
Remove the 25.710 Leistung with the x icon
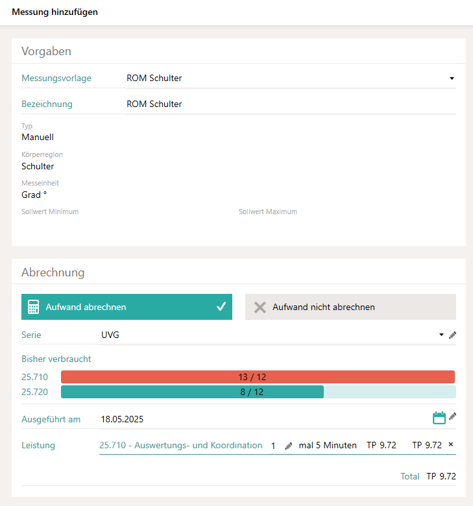(x=451, y=445)
